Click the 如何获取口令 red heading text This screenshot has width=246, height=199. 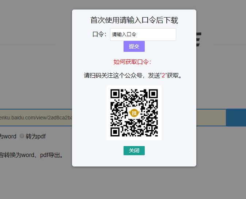pyautogui.click(x=132, y=62)
